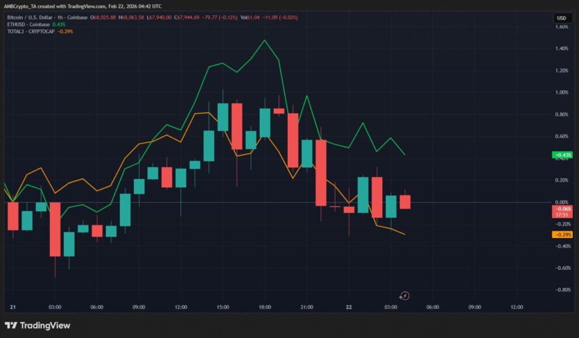Click the 17:51 candle countdown timer
579x338 pixels.
[x=563, y=215]
